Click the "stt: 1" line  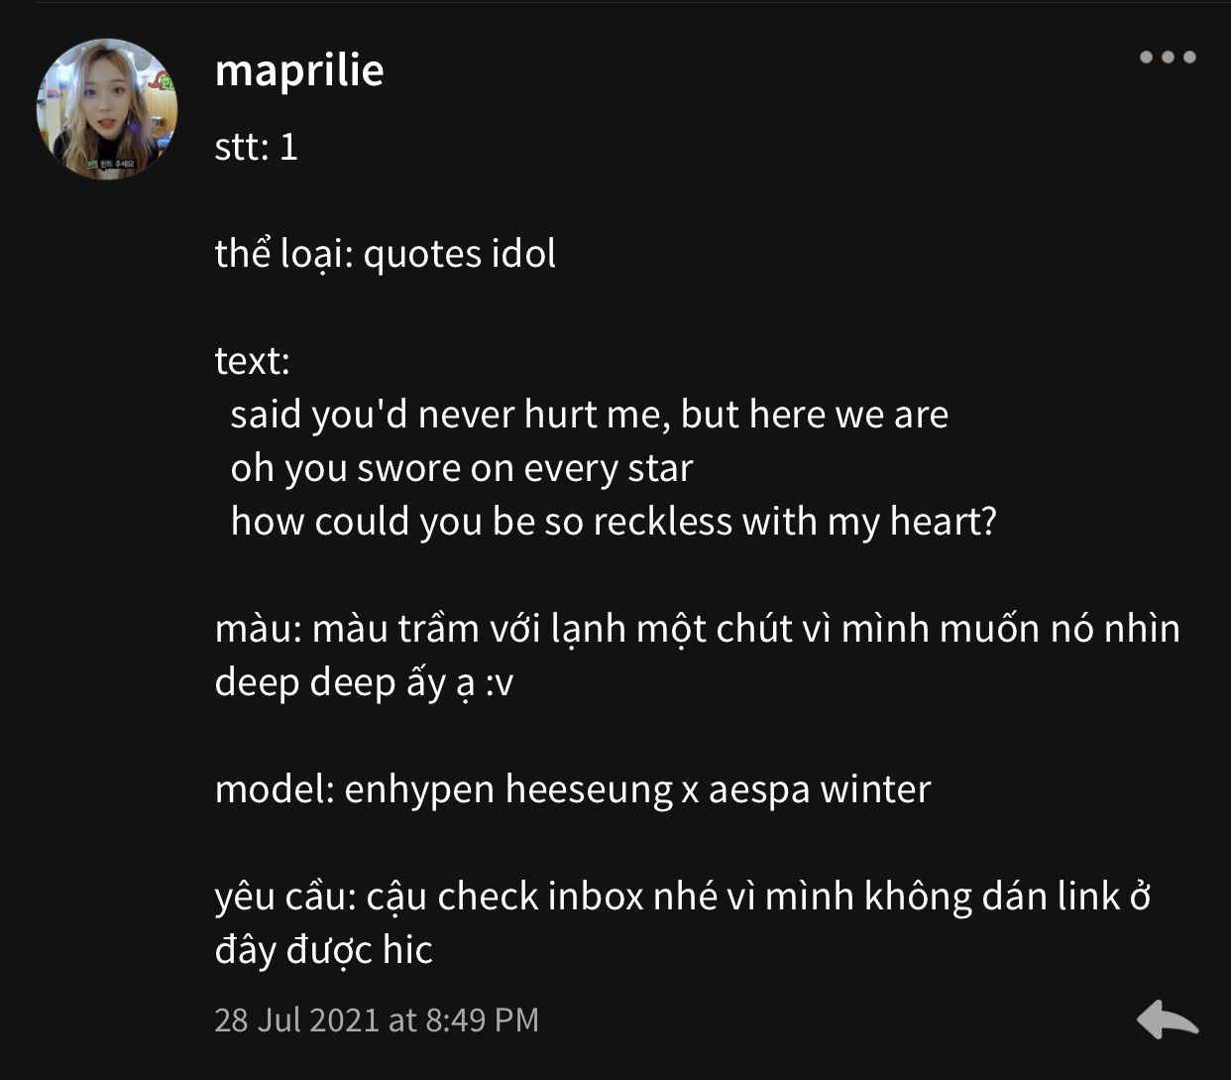(257, 147)
